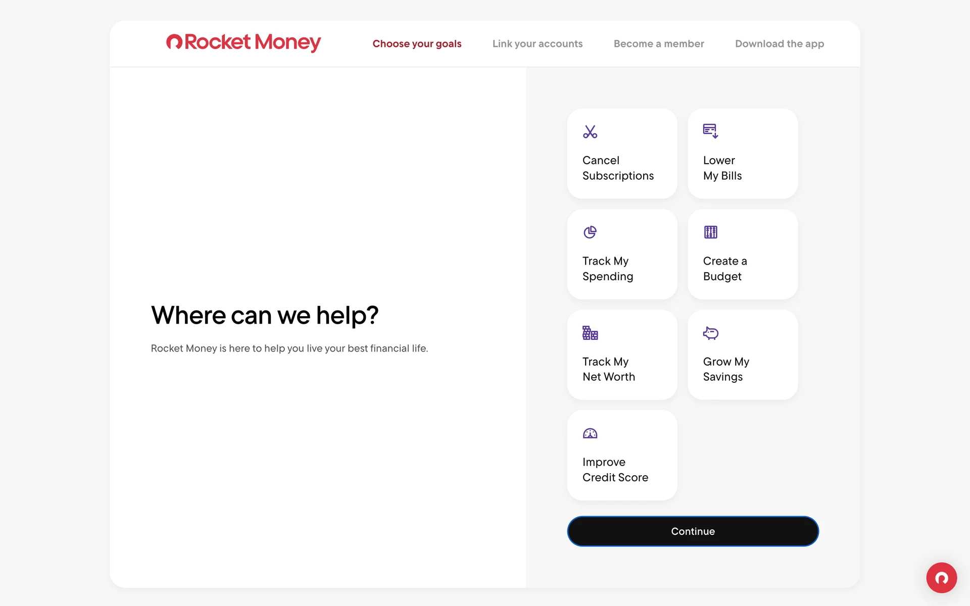Enable the Create a Budget goal label
Image resolution: width=970 pixels, height=606 pixels.
724,269
